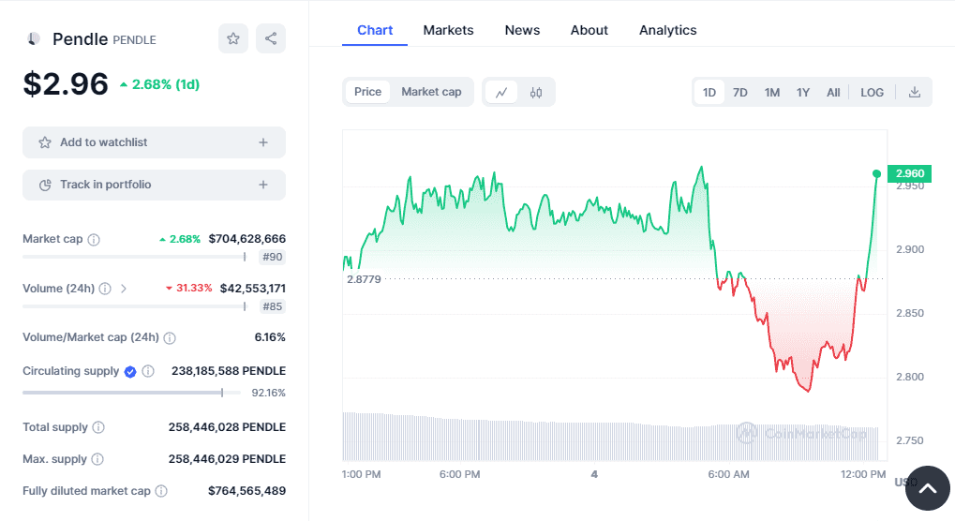955x521 pixels.
Task: Open the Chart tab
Action: tap(375, 30)
